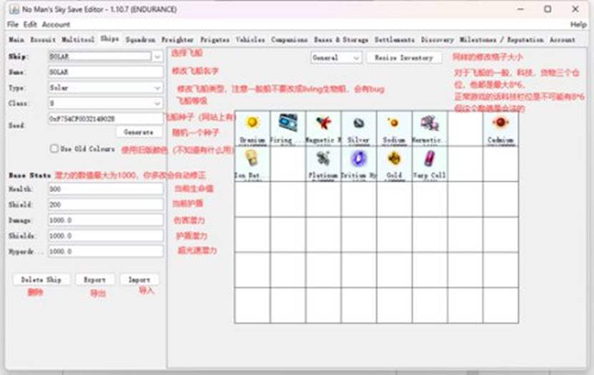Switch to the Multitool tab
Screen dimensions: 594x375
tap(78, 40)
